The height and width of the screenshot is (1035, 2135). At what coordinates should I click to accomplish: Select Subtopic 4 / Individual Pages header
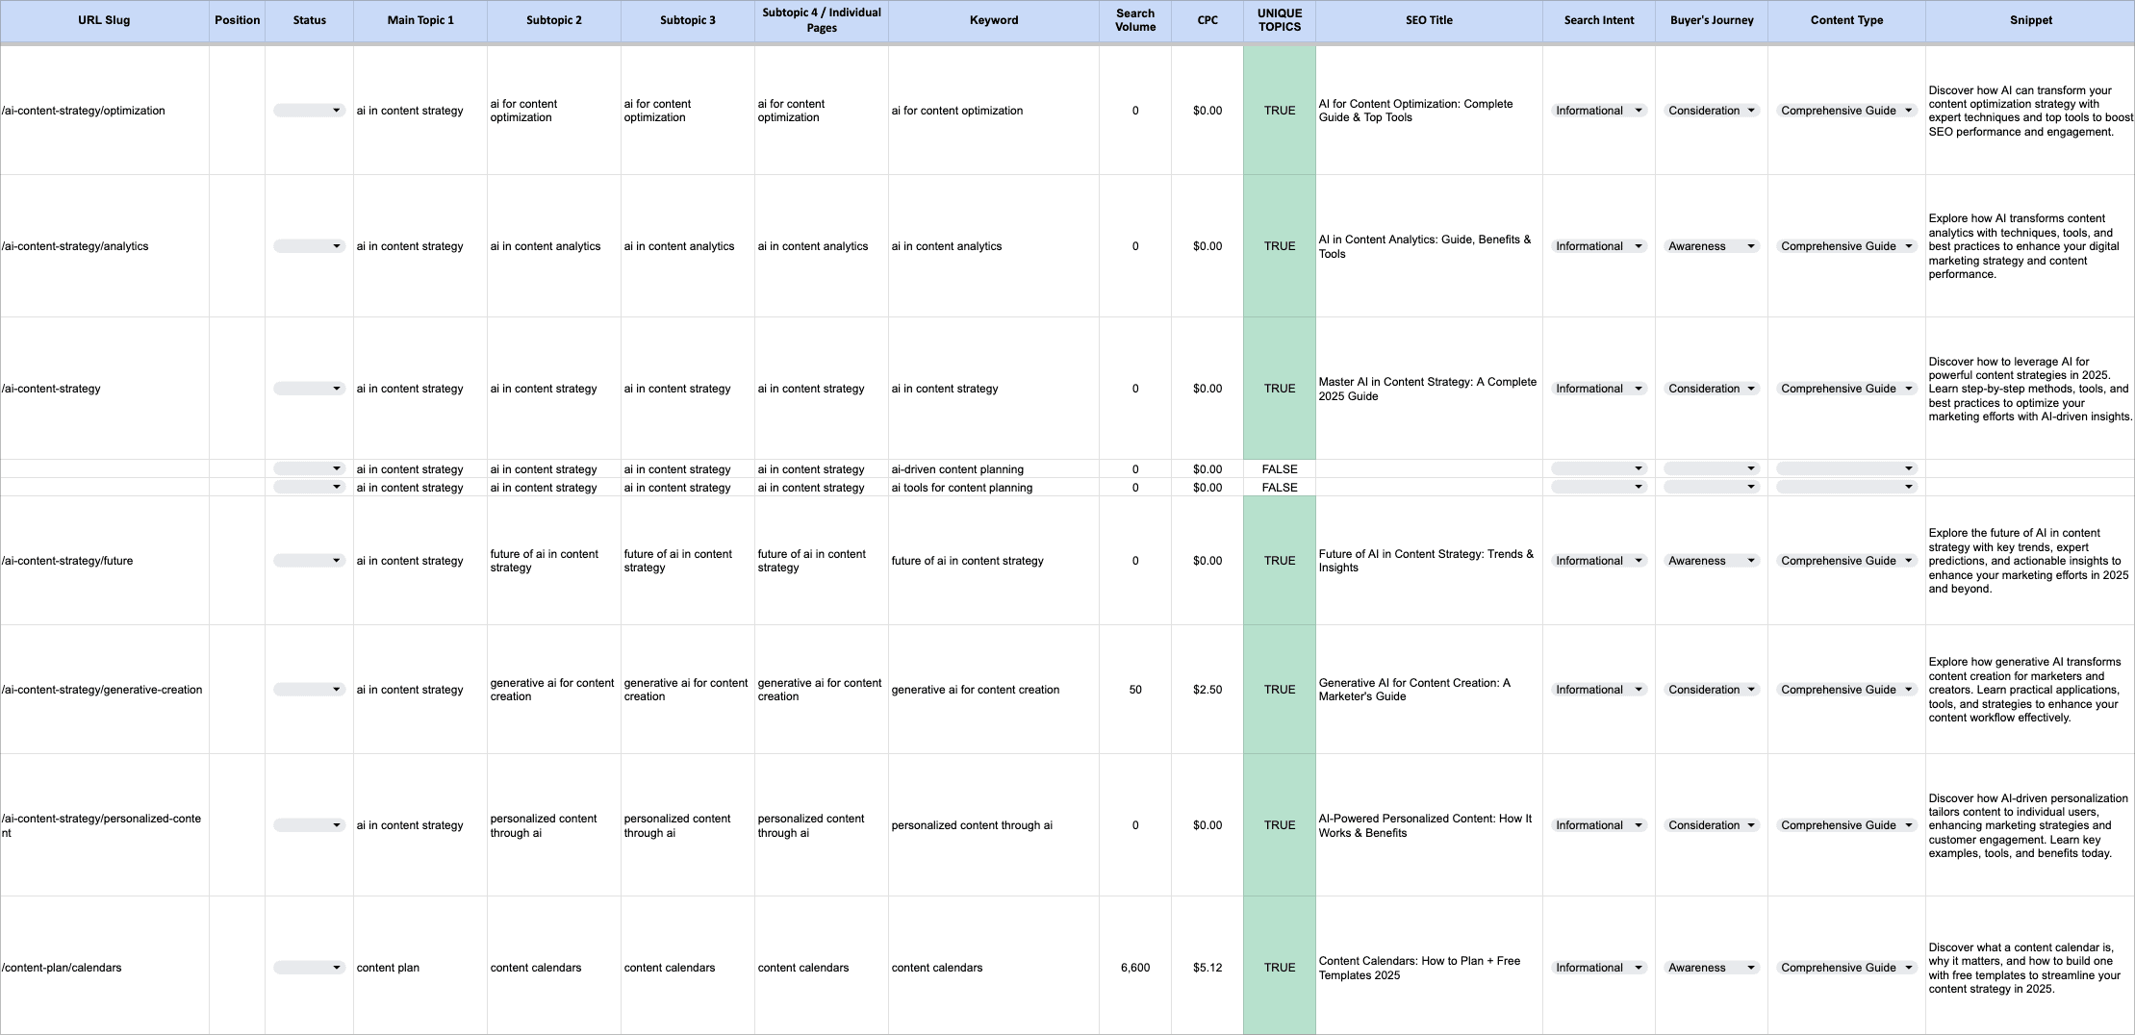coord(822,20)
